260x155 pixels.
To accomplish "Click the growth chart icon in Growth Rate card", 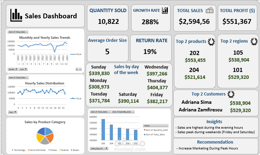I will click(x=165, y=10).
